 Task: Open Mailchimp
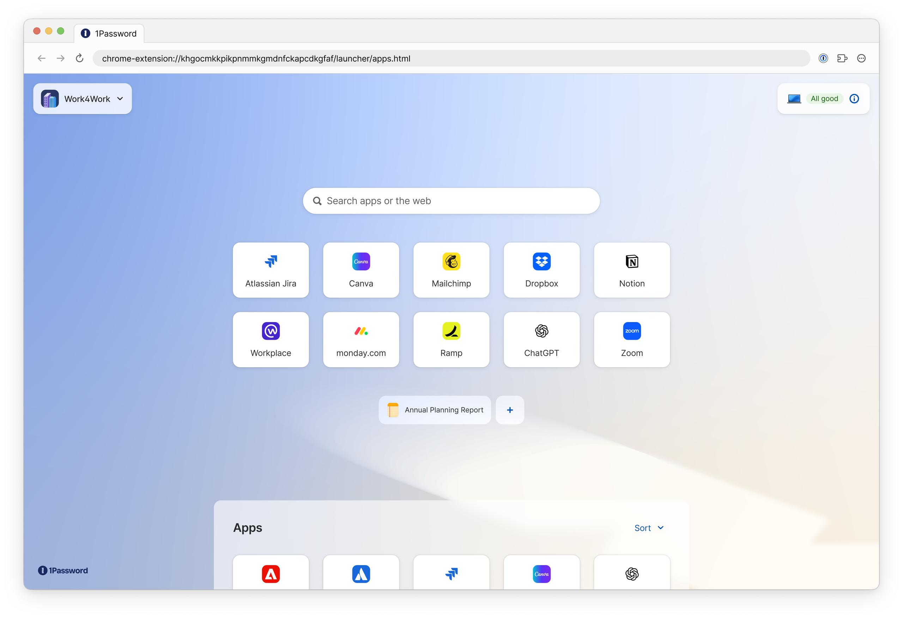coord(451,270)
